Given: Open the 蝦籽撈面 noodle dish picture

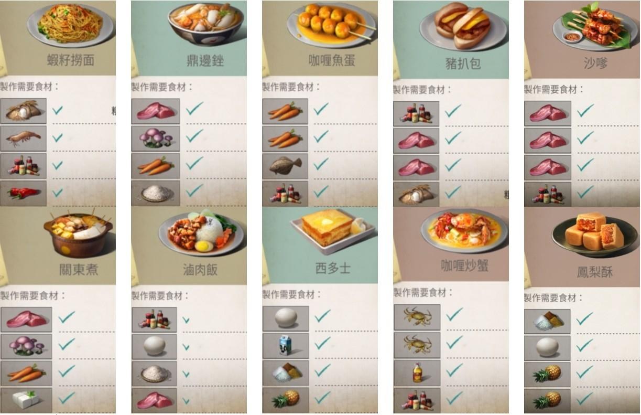Looking at the screenshot, I should coord(70,25).
